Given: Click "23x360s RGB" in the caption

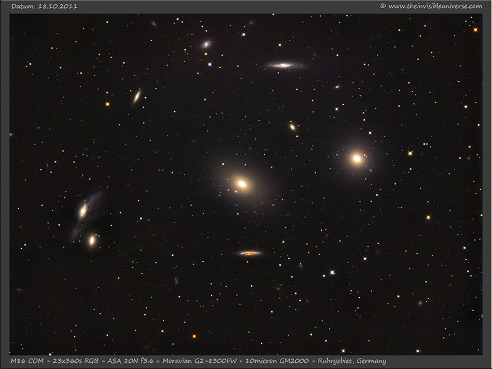Looking at the screenshot, I should (x=74, y=361).
